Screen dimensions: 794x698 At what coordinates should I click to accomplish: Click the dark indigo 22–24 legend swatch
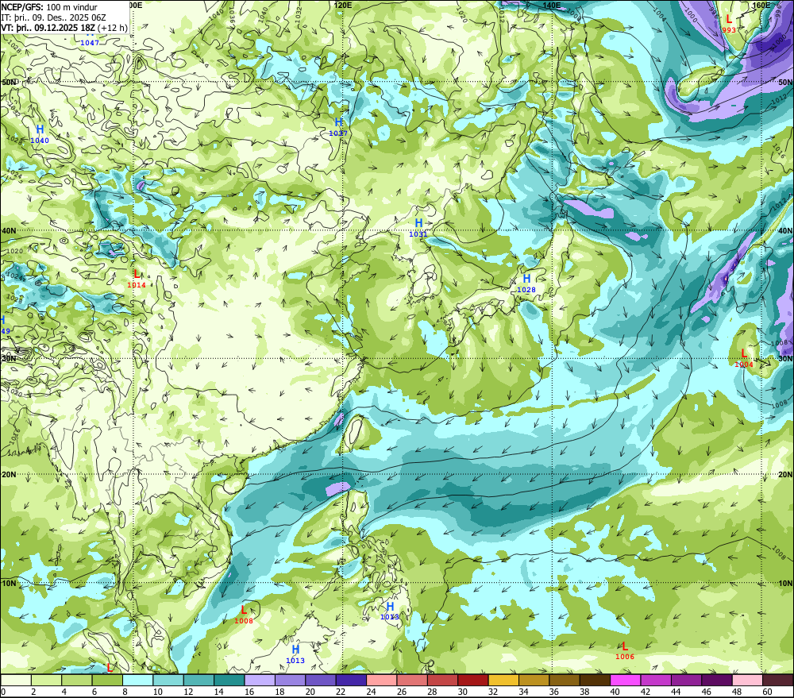[x=351, y=680]
